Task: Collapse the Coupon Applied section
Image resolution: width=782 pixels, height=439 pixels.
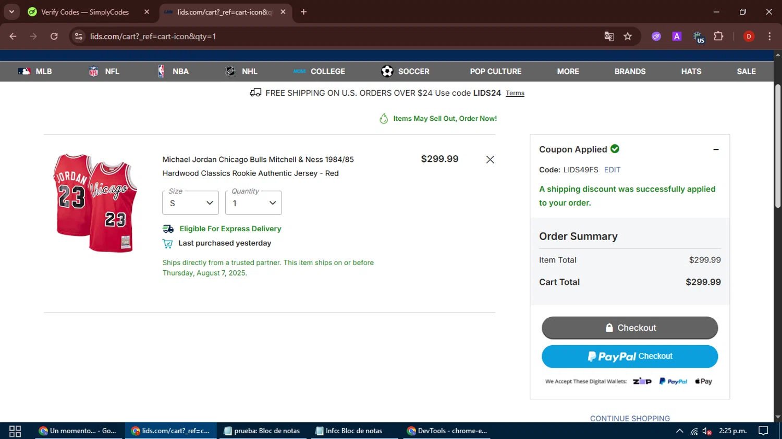Action: pos(716,149)
